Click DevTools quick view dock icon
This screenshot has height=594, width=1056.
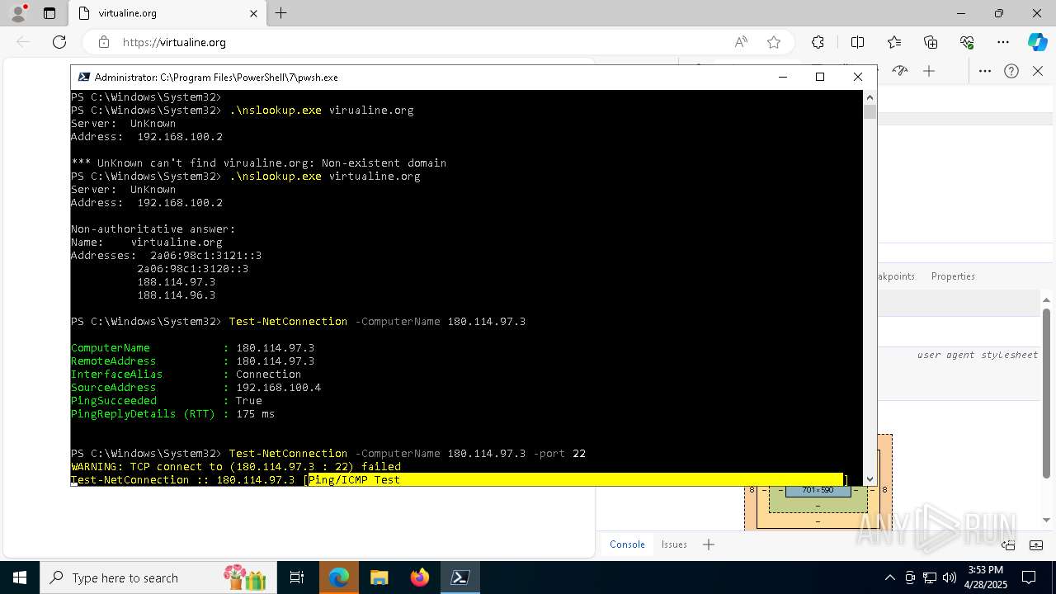tap(1008, 544)
